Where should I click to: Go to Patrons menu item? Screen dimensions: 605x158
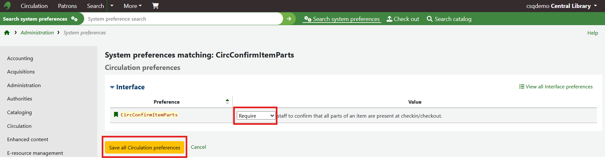[x=67, y=6]
